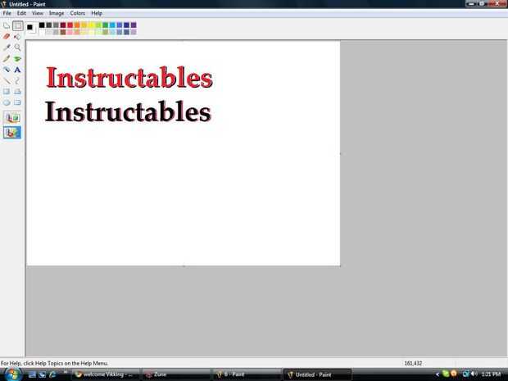508x381 pixels.
Task: Pick the bright red palette swatch
Action: pos(70,25)
